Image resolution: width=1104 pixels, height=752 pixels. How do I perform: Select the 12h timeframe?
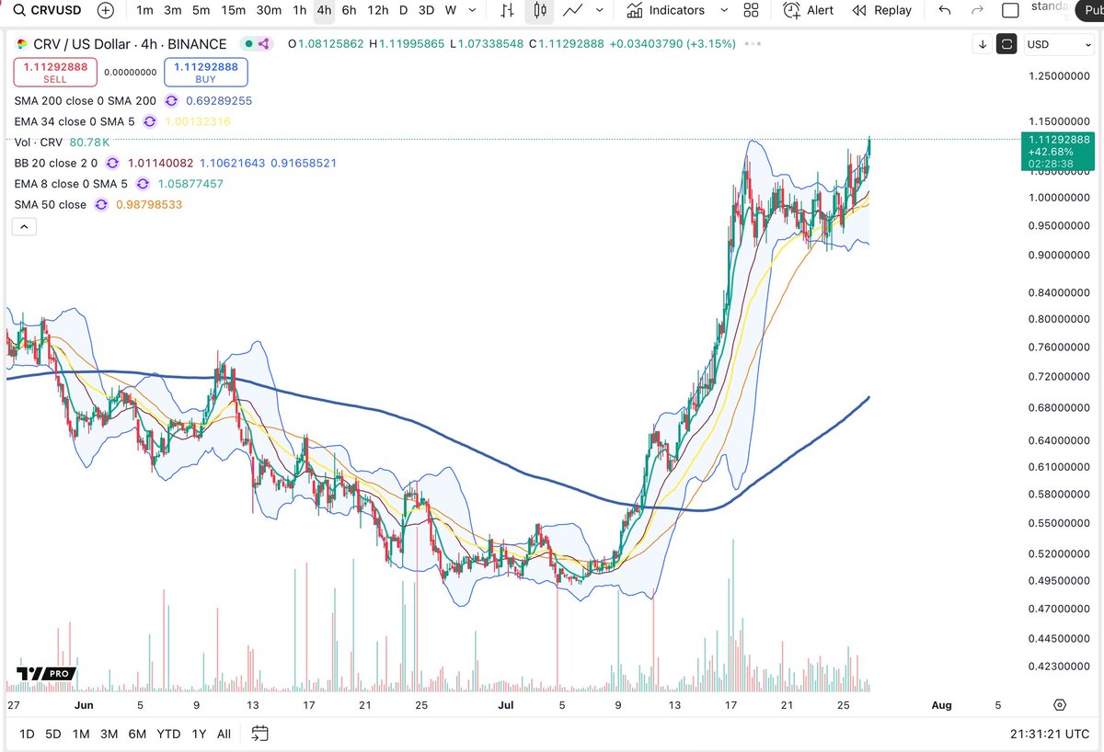tap(377, 10)
